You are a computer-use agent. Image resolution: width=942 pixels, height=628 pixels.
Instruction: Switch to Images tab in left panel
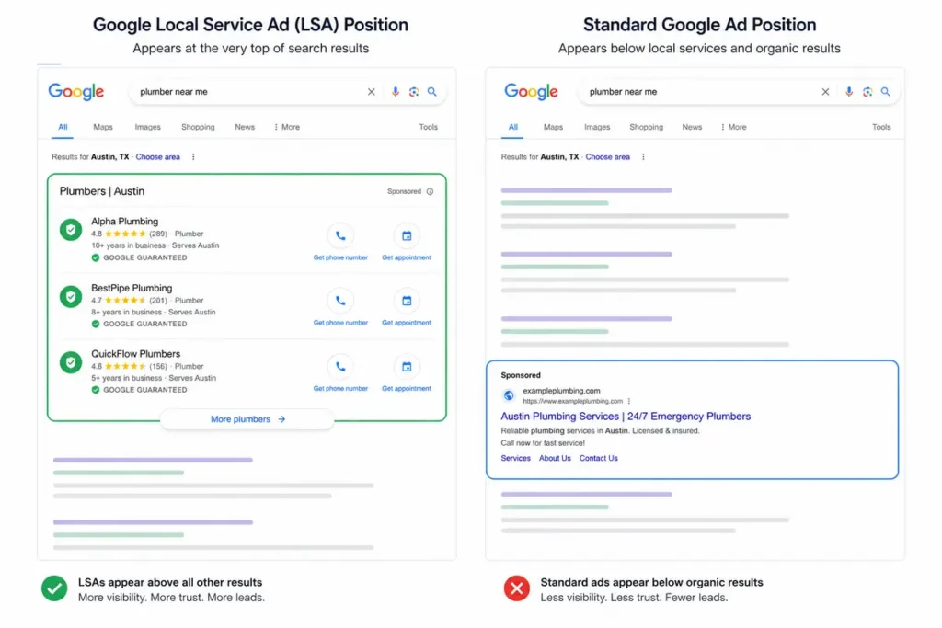pos(148,127)
